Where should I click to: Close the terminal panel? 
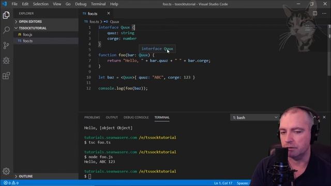click(324, 117)
